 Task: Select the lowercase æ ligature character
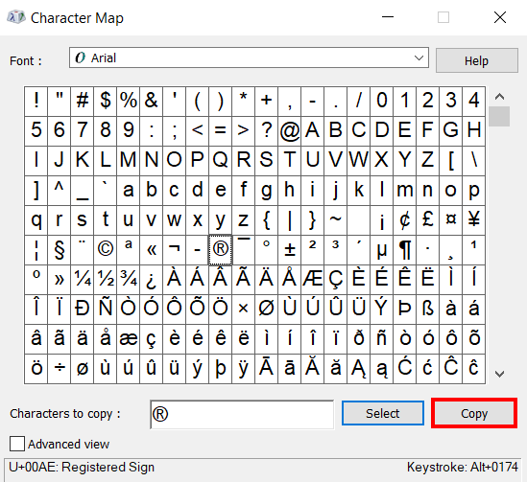pos(129,339)
